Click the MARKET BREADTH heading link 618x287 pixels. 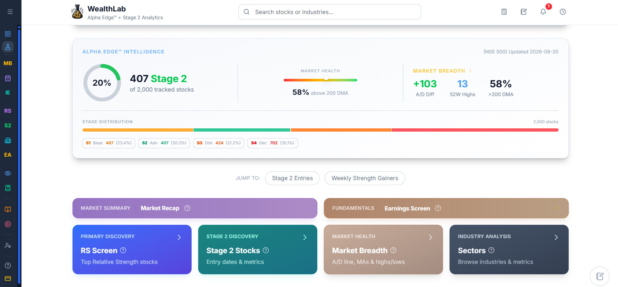[x=439, y=71]
